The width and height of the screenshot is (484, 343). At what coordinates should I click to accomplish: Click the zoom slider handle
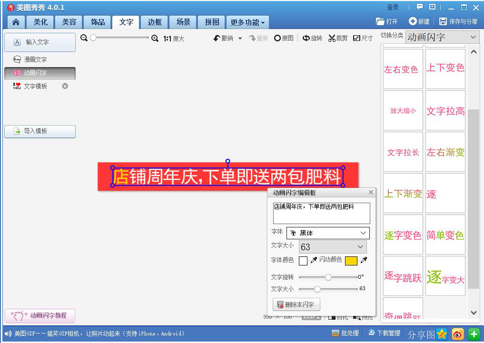coord(94,38)
